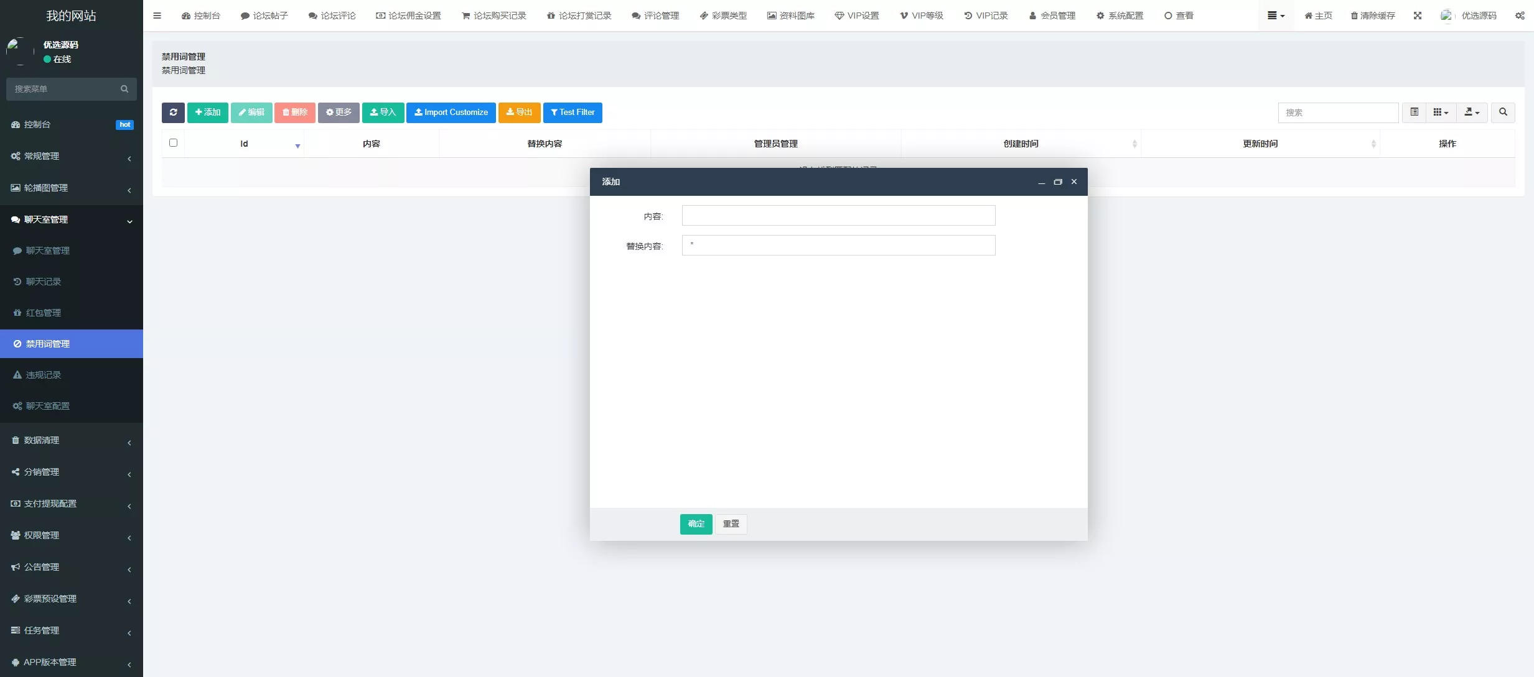Viewport: 1534px width, 677px height.
Task: Click the table refresh icon button
Action: pyautogui.click(x=173, y=113)
